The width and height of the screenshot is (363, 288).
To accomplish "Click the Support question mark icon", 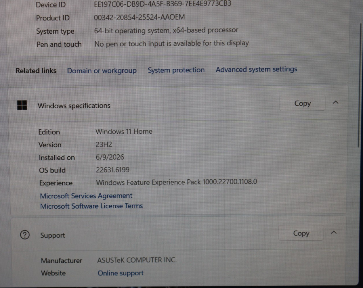I will click(x=25, y=235).
